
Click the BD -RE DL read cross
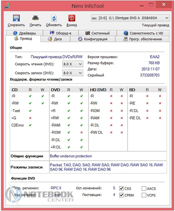147,118
